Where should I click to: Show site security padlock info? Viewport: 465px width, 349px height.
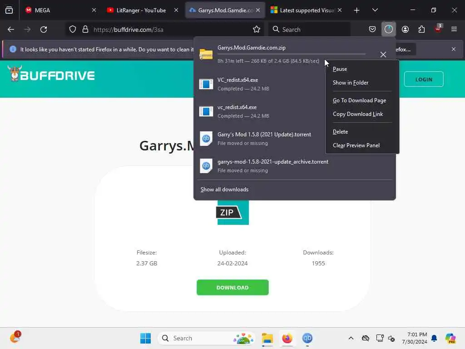tap(85, 30)
